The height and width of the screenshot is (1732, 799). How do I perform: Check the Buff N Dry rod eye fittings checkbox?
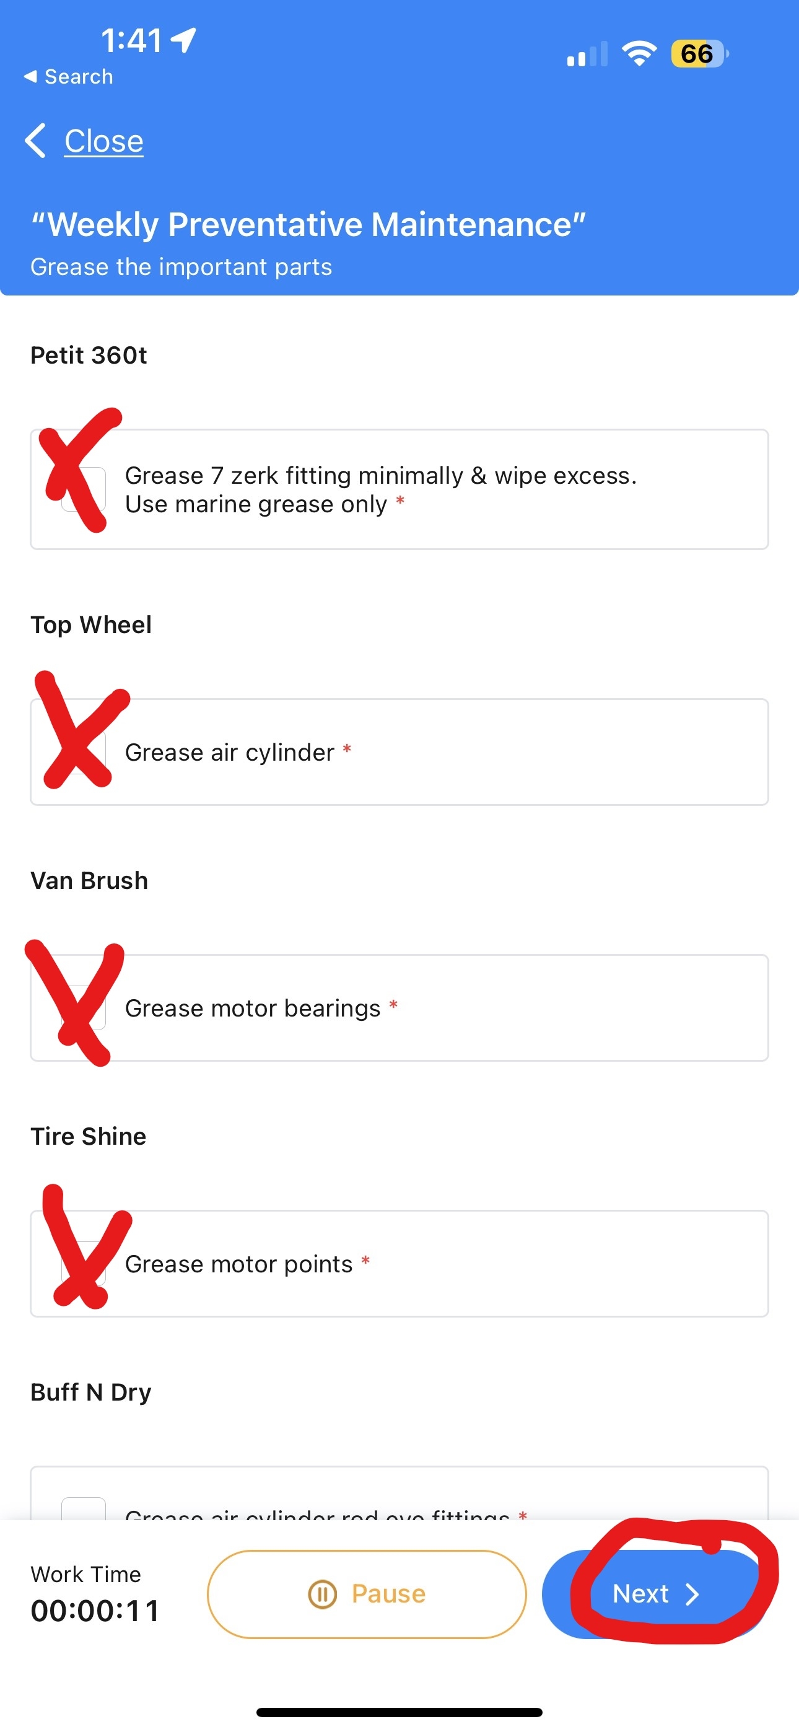[84, 1509]
